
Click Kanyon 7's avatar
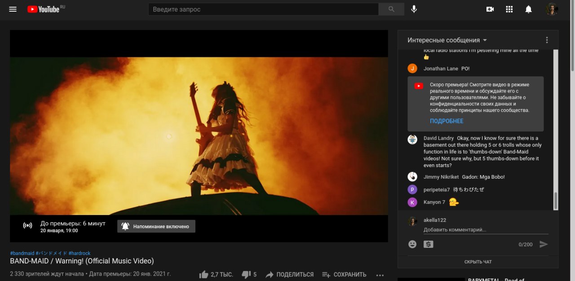pyautogui.click(x=412, y=202)
